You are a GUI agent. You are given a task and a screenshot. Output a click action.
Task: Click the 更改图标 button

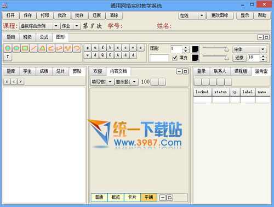(x=220, y=15)
